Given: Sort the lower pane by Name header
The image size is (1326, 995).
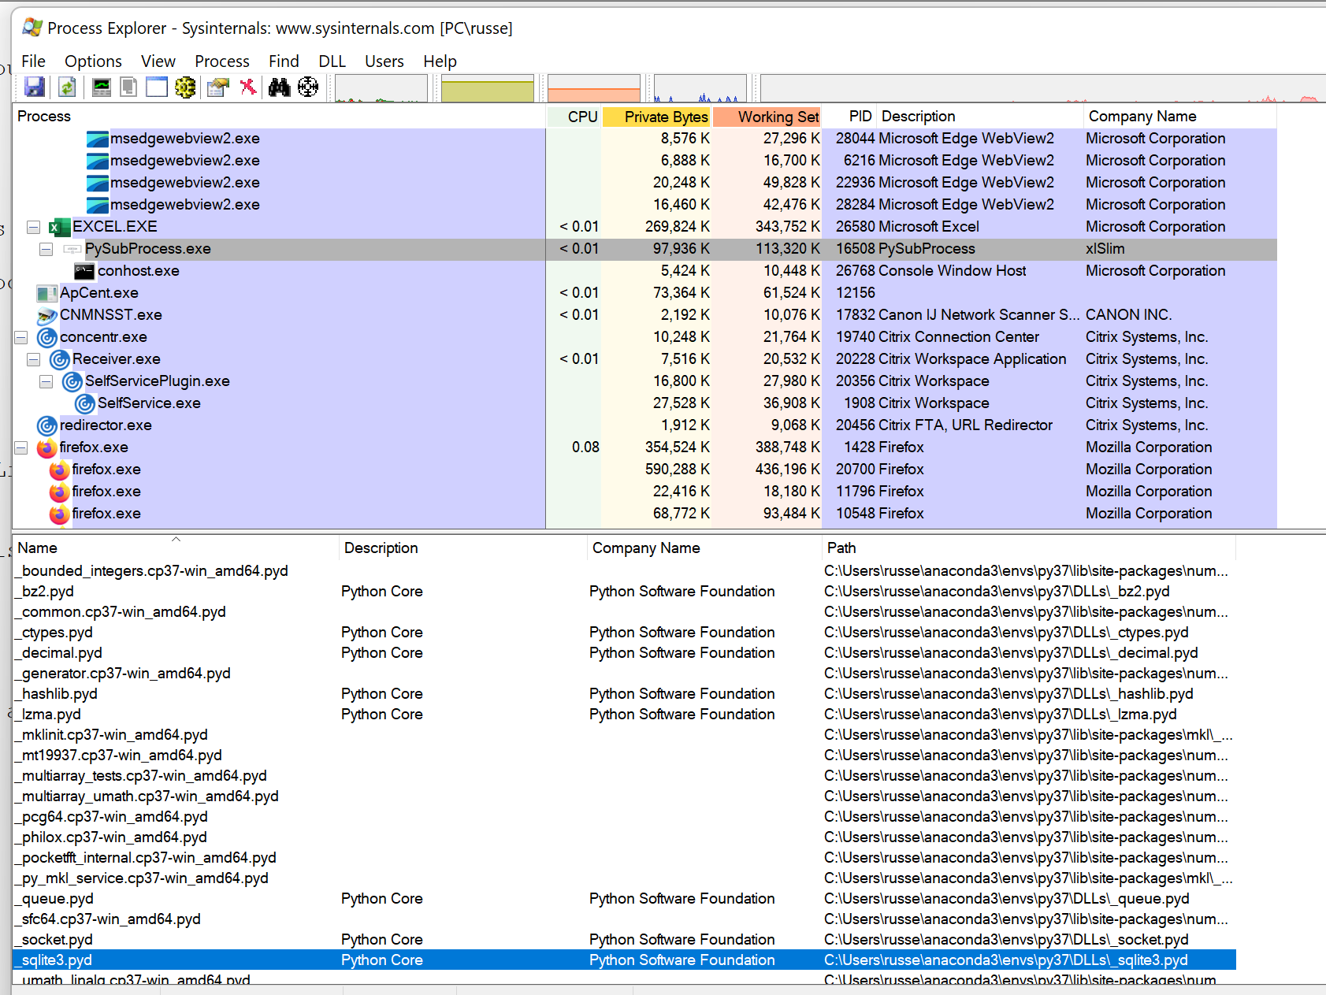Looking at the screenshot, I should tap(176, 548).
